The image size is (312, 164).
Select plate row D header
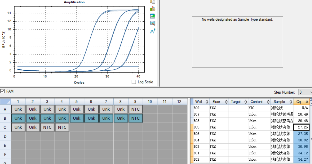click(5, 136)
